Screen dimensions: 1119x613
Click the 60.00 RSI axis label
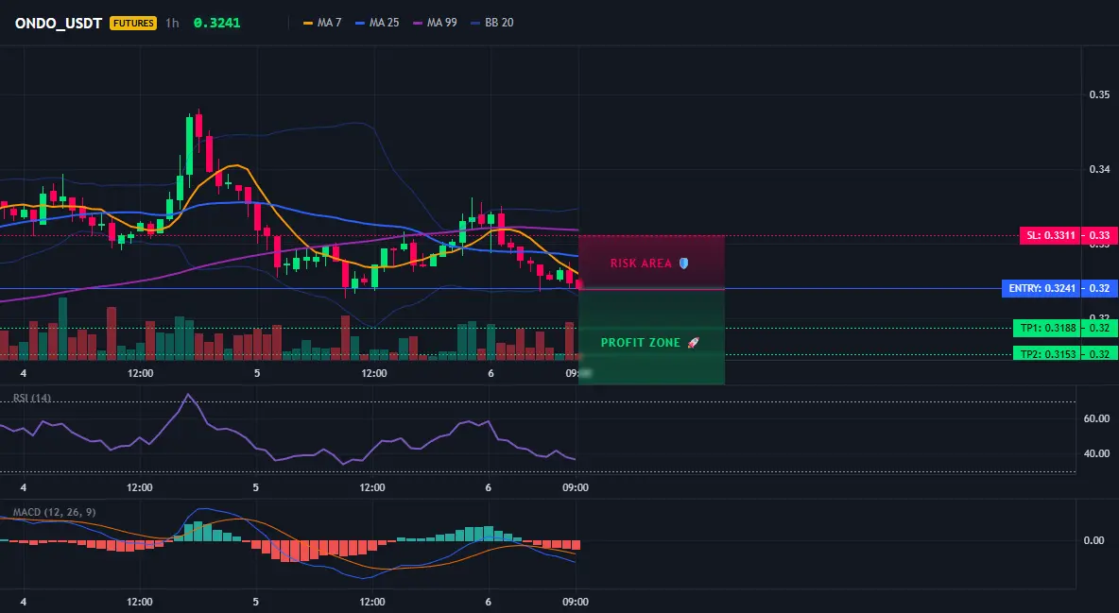1097,418
